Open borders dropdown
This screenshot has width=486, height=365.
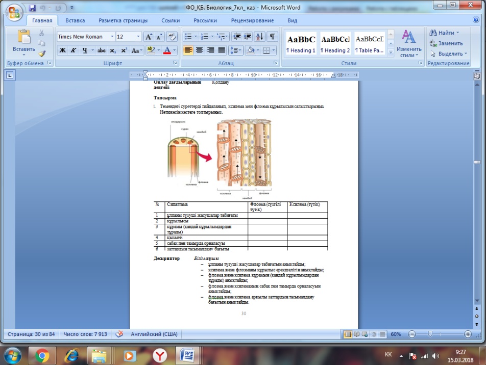(x=274, y=50)
